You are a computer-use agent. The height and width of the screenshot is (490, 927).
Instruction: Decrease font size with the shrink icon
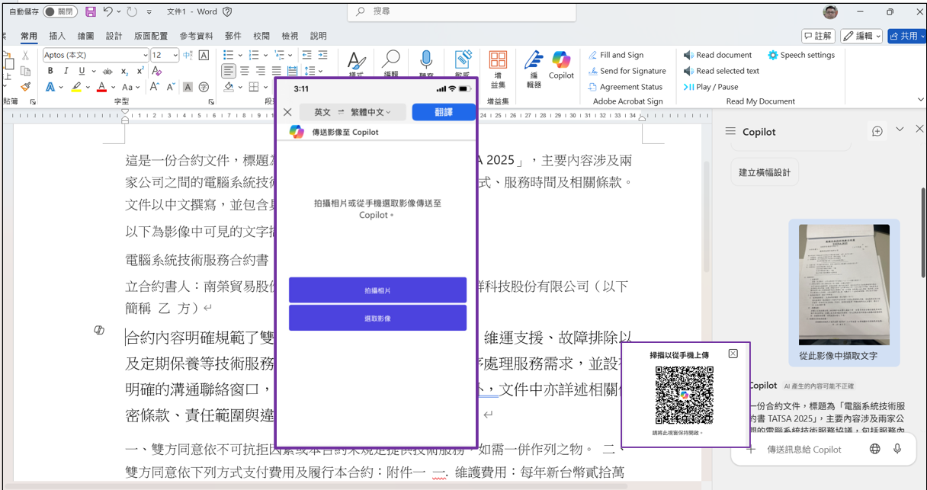point(172,87)
